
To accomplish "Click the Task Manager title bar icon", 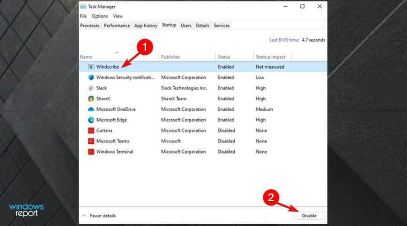I will pos(83,7).
